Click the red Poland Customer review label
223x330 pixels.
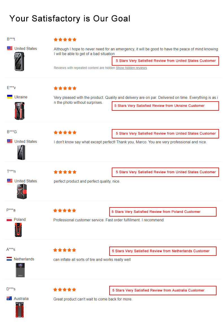pos(163,212)
